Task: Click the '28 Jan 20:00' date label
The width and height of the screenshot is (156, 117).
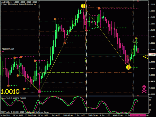Action: (43, 115)
